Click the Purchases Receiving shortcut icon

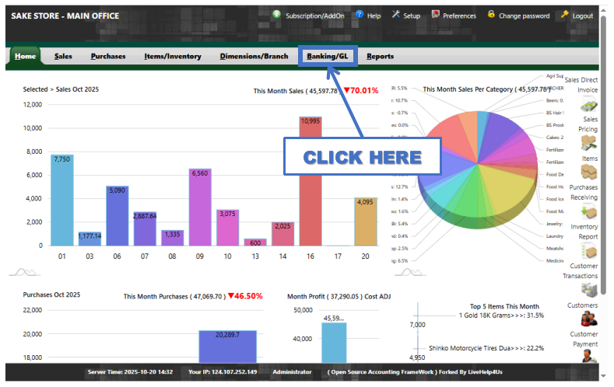588,211
